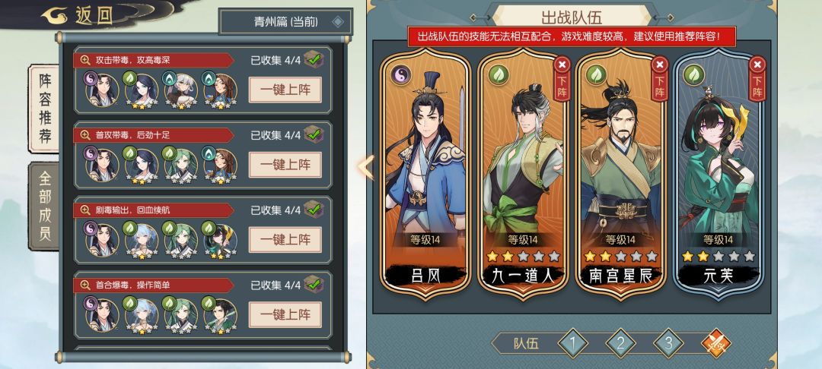Switch to the 全部成员 tab

coord(45,206)
